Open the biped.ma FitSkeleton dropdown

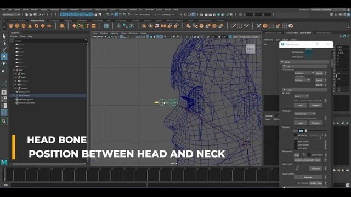[x=304, y=73]
